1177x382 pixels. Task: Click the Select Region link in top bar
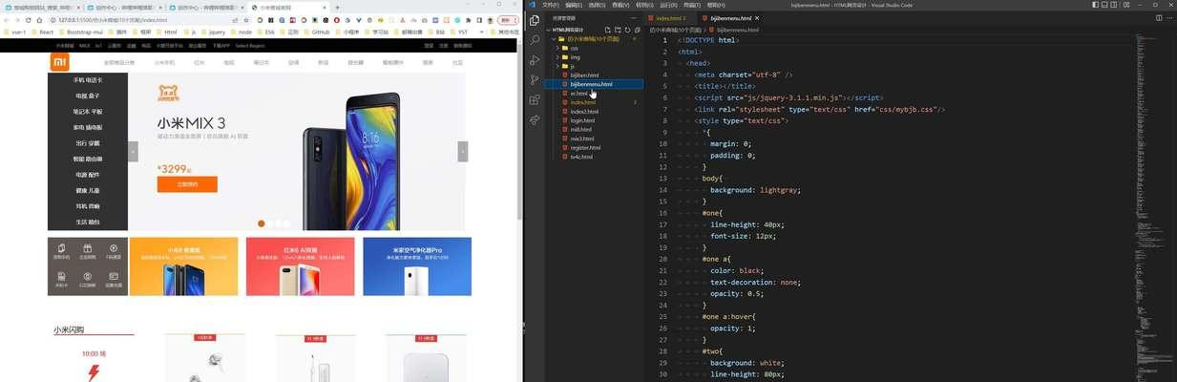249,45
